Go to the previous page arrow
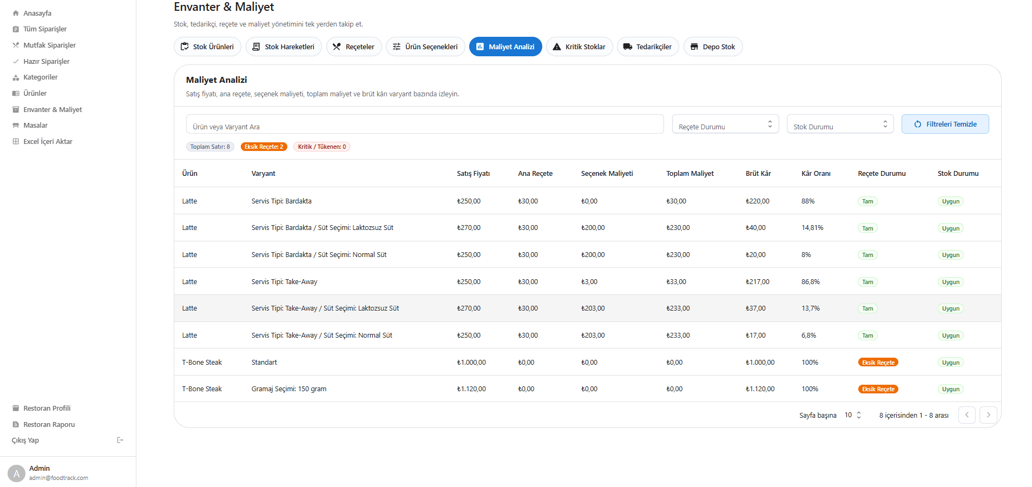Image resolution: width=1032 pixels, height=487 pixels. 967,415
